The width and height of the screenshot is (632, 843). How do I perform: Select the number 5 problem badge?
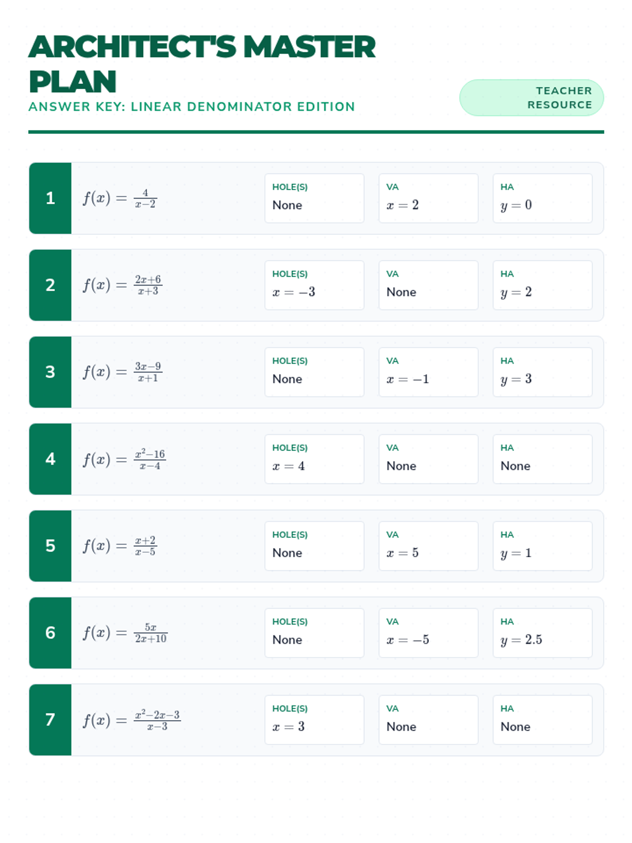tap(50, 546)
